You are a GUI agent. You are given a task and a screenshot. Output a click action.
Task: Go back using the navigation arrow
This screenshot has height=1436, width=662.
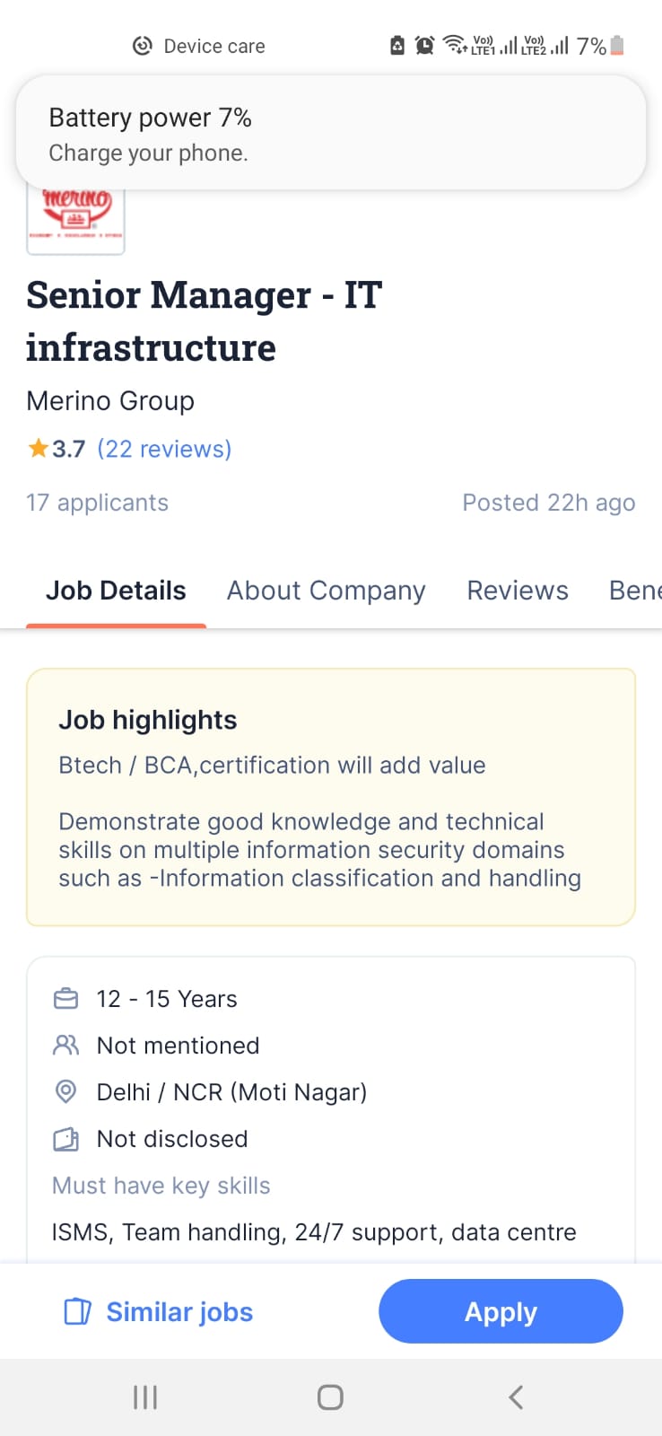click(x=516, y=1397)
